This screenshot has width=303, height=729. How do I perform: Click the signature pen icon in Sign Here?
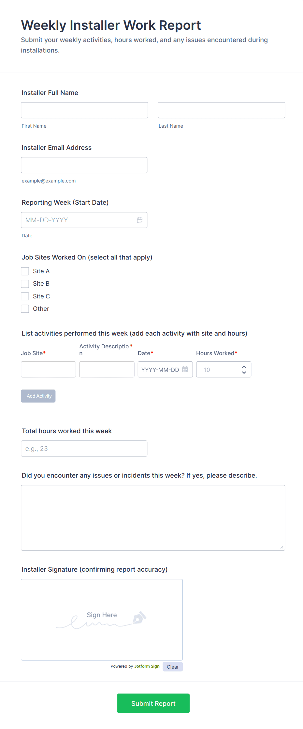(138, 617)
